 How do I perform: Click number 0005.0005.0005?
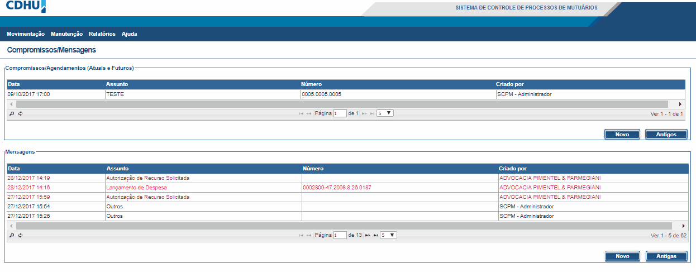click(x=321, y=94)
